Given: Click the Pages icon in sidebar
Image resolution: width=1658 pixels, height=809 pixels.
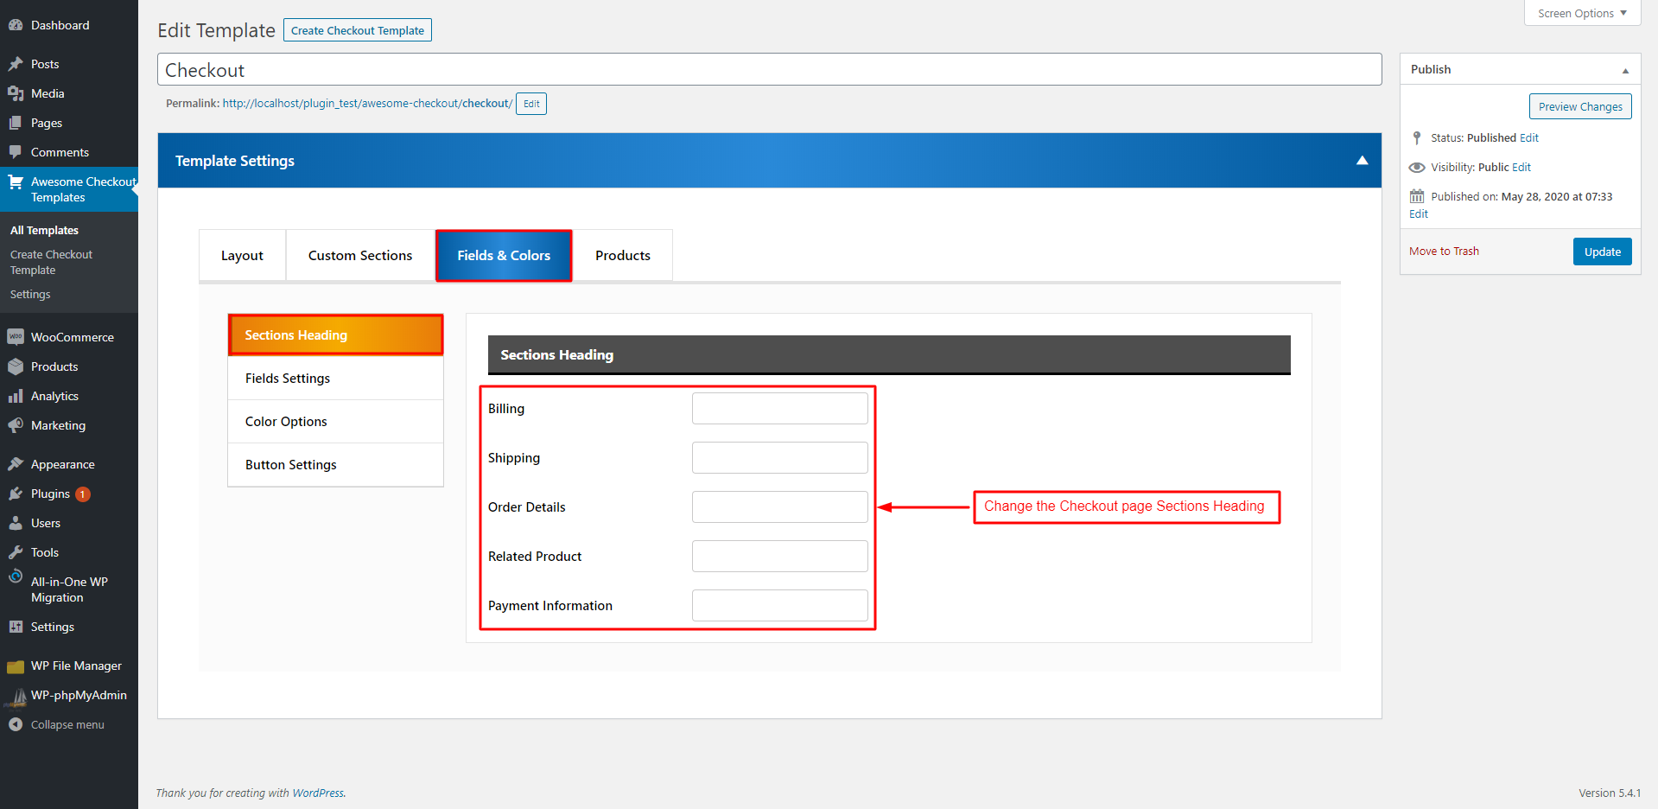Looking at the screenshot, I should click(16, 123).
